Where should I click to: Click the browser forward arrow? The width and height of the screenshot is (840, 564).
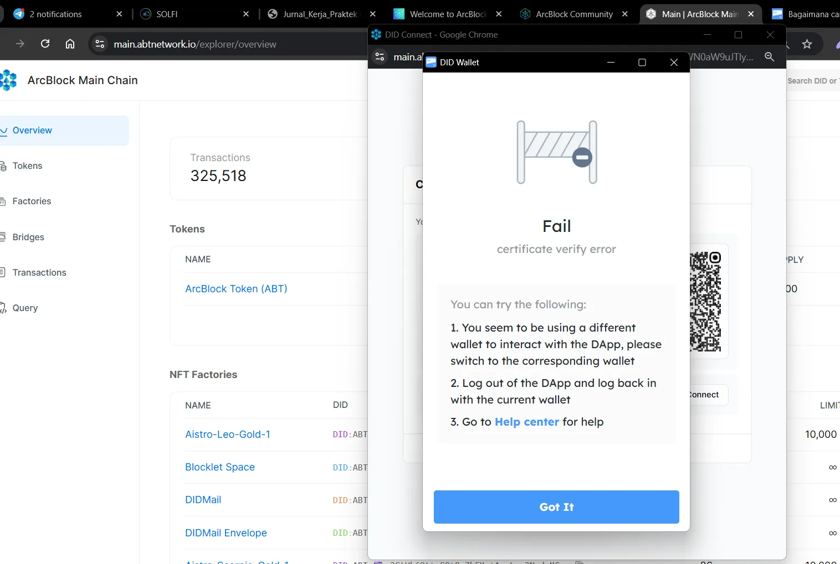pyautogui.click(x=20, y=44)
